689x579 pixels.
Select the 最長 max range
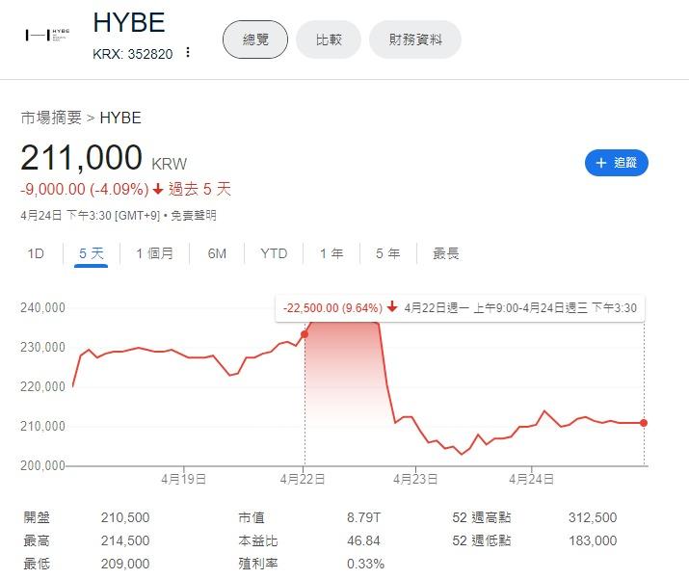point(445,253)
